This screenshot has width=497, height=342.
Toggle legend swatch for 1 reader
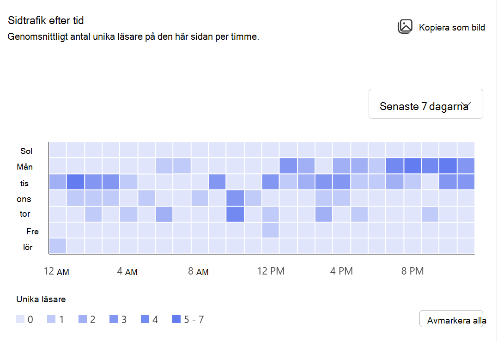click(x=51, y=319)
